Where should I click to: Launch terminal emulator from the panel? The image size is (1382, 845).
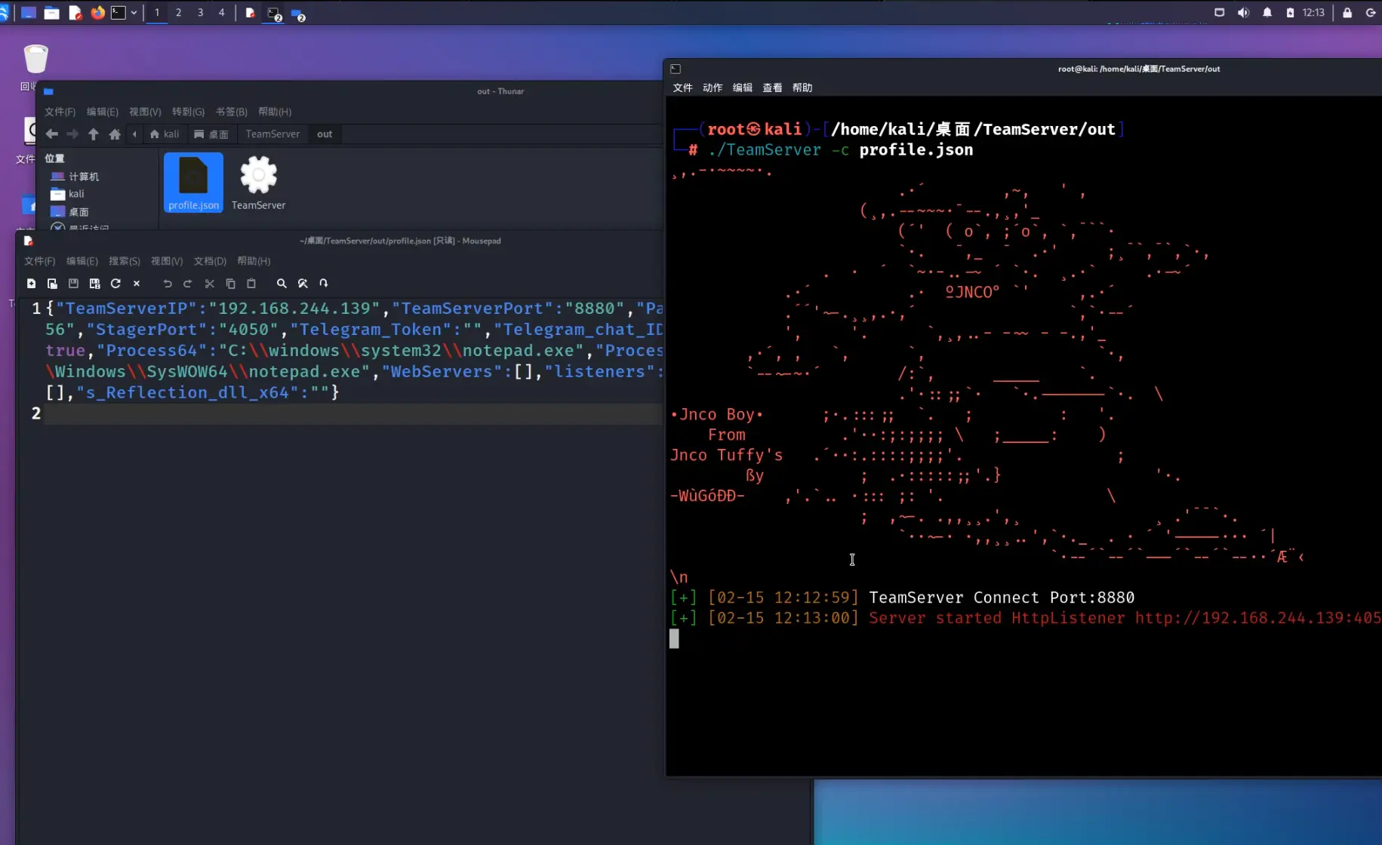pyautogui.click(x=119, y=13)
